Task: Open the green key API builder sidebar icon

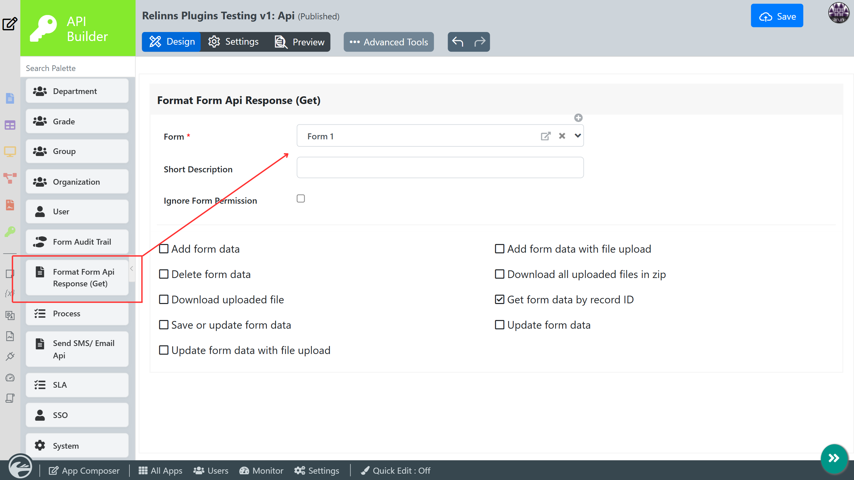Action: [10, 231]
